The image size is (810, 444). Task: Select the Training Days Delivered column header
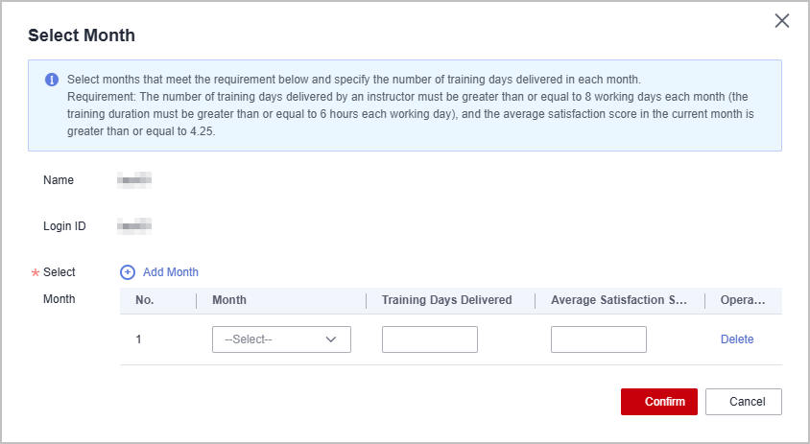click(x=446, y=300)
